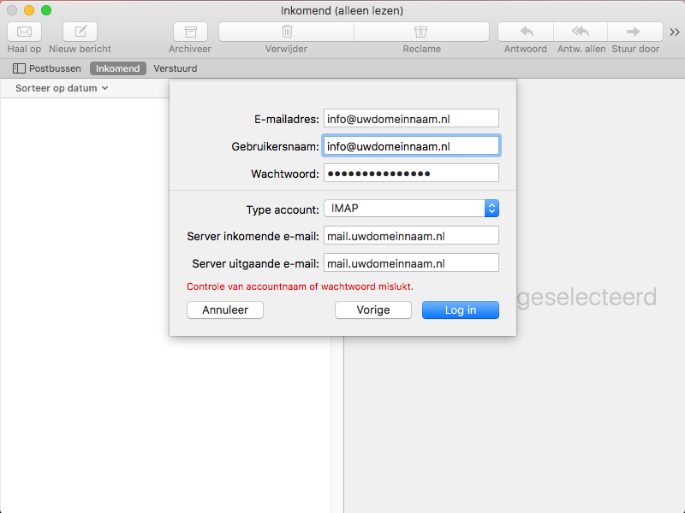The height and width of the screenshot is (513, 685).
Task: Switch to the Verstuurd tab
Action: pyautogui.click(x=175, y=68)
